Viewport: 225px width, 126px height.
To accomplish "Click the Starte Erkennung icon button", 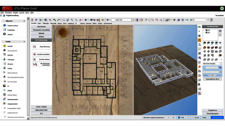I will (41, 47).
